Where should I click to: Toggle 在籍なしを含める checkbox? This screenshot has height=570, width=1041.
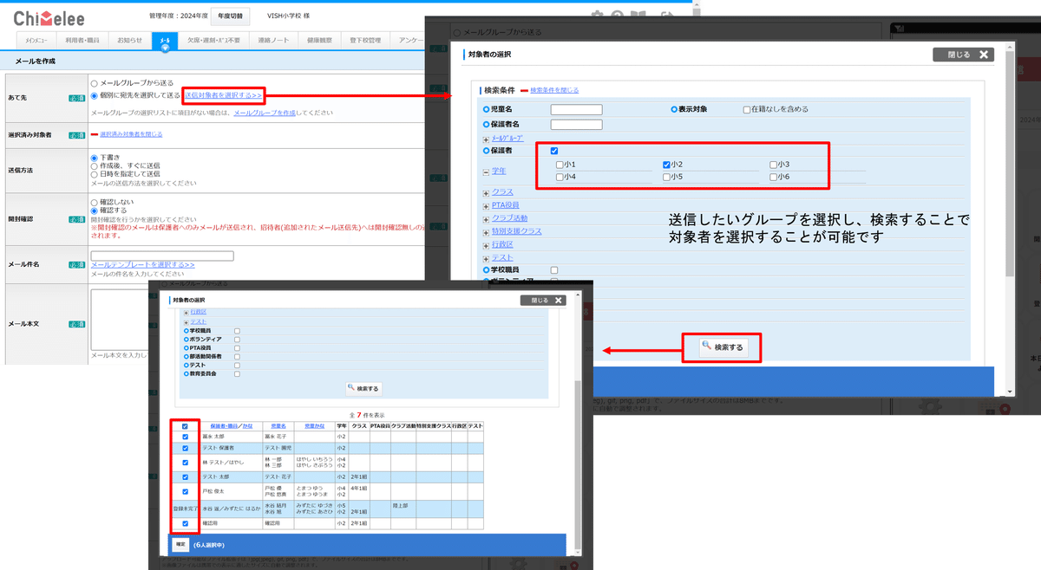747,110
